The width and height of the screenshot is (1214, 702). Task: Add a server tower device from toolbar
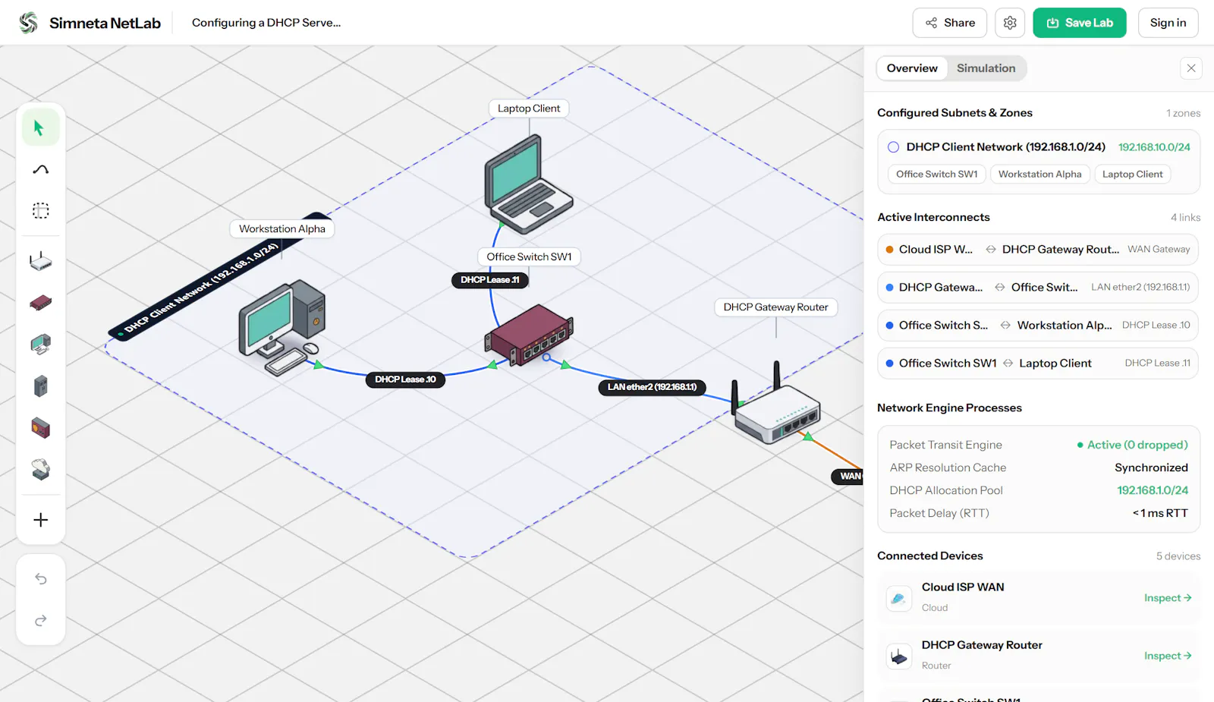point(40,386)
